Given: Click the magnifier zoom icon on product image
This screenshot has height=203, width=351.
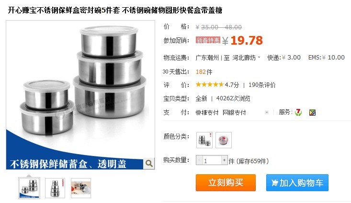Looking at the screenshot, I should pos(149,164).
